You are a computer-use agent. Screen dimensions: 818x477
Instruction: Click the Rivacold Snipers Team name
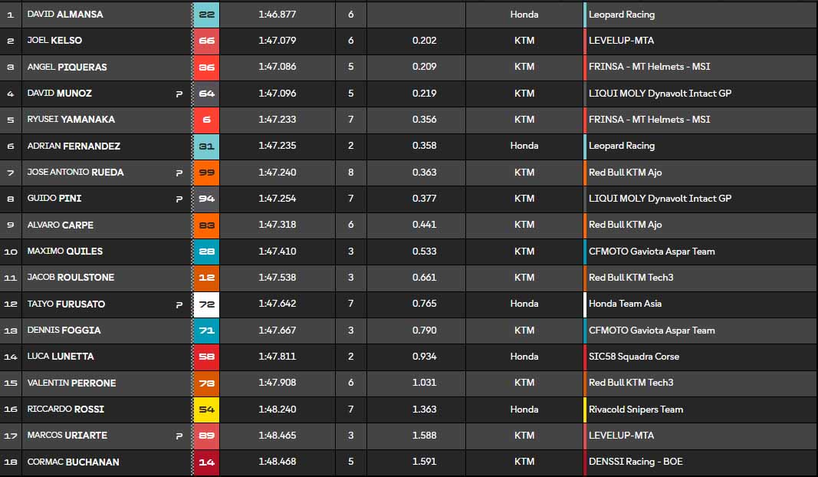point(636,410)
